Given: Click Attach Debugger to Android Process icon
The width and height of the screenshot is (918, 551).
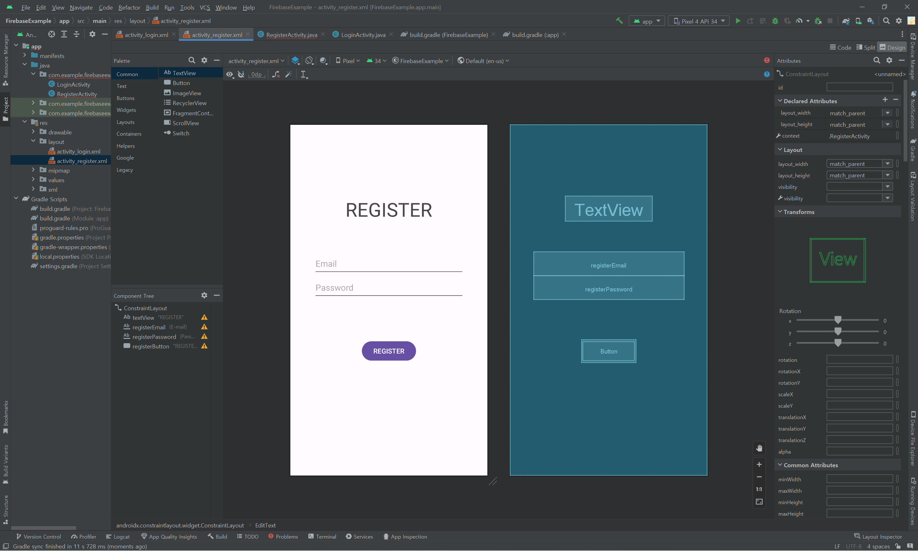Looking at the screenshot, I should click(818, 21).
